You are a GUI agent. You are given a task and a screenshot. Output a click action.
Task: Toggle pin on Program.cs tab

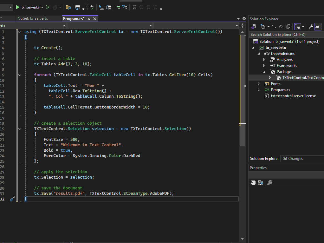click(89, 19)
